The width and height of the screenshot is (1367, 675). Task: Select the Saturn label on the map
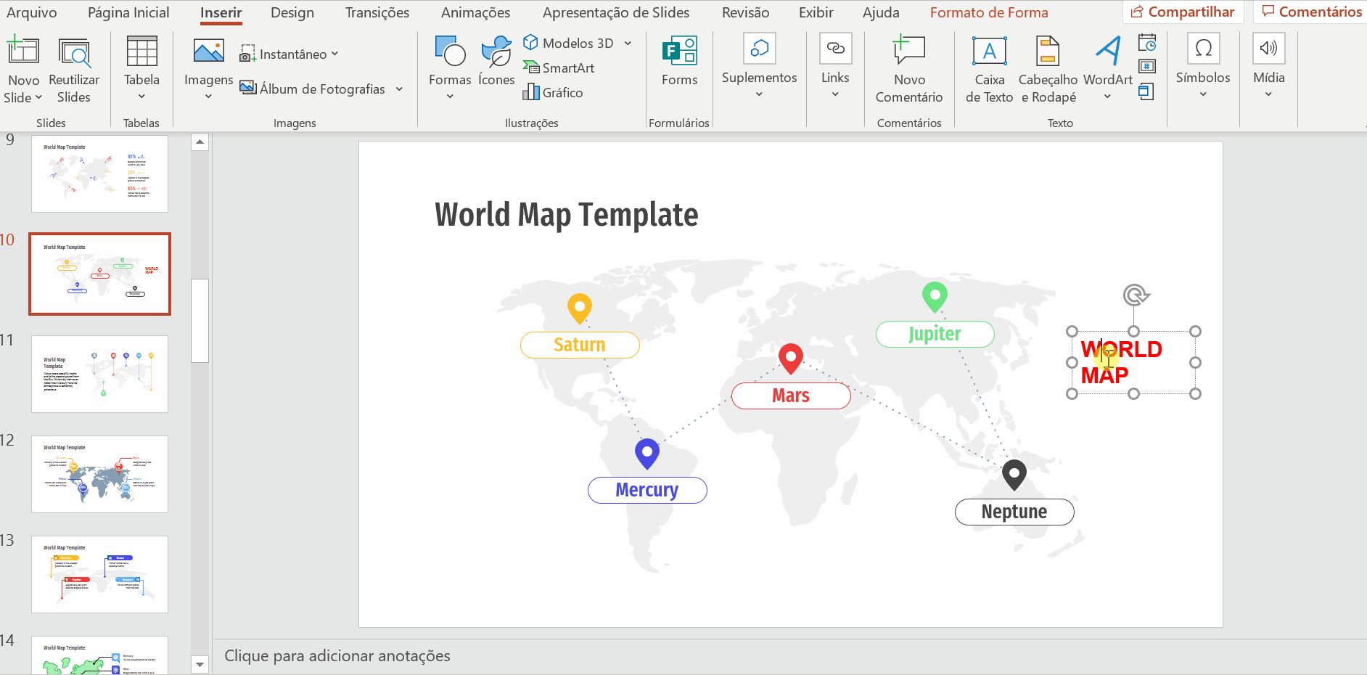580,345
